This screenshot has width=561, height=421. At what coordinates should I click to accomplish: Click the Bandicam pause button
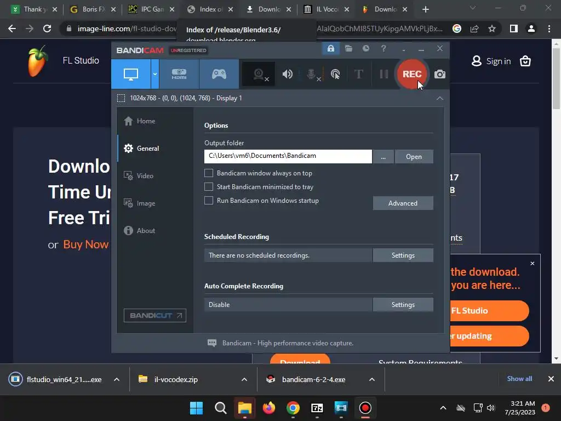[x=384, y=74]
